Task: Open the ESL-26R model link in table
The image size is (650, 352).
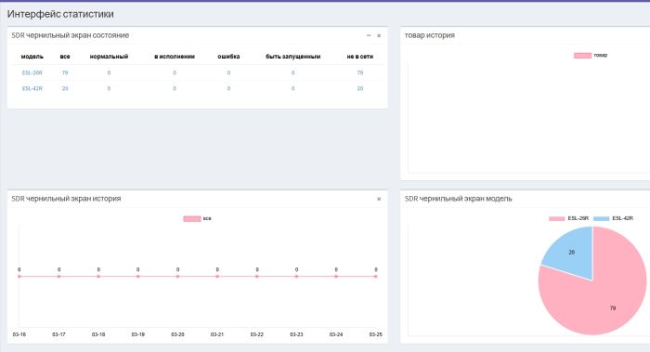Action: [x=32, y=72]
